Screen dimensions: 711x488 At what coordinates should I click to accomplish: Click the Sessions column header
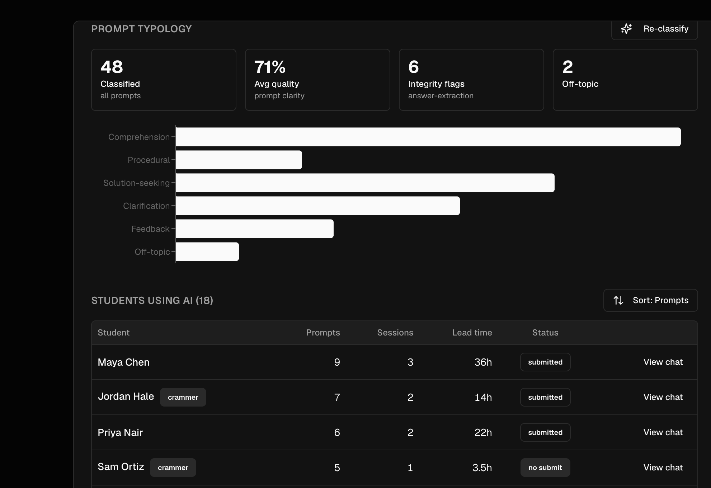(x=395, y=333)
